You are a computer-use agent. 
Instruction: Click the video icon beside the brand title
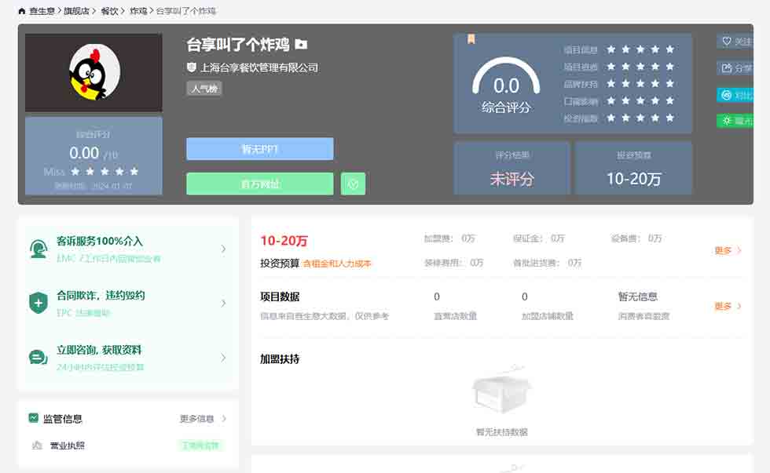[301, 45]
